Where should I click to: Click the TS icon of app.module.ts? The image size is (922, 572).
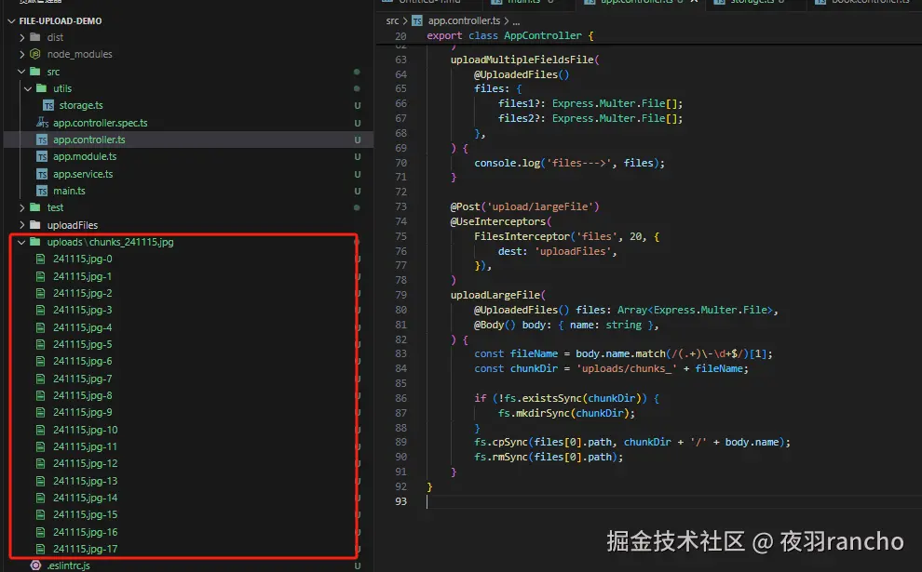click(42, 157)
